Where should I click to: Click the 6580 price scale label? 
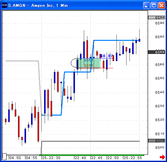160,37
